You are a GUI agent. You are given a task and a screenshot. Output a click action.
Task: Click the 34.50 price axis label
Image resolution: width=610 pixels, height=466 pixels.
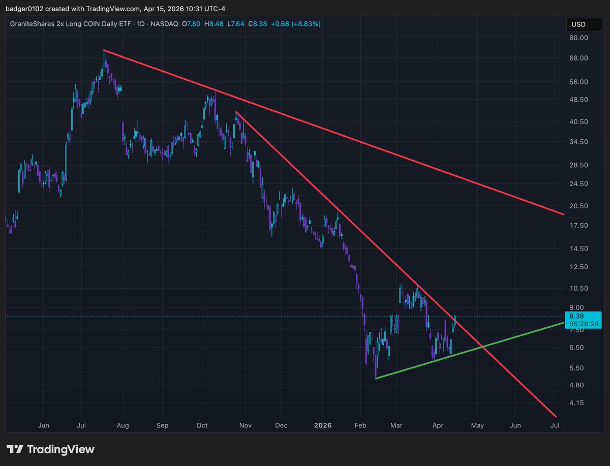[x=578, y=141]
